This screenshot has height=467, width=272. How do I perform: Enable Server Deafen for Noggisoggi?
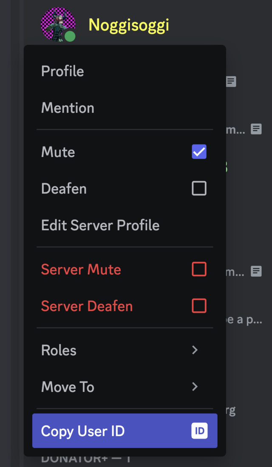(199, 306)
